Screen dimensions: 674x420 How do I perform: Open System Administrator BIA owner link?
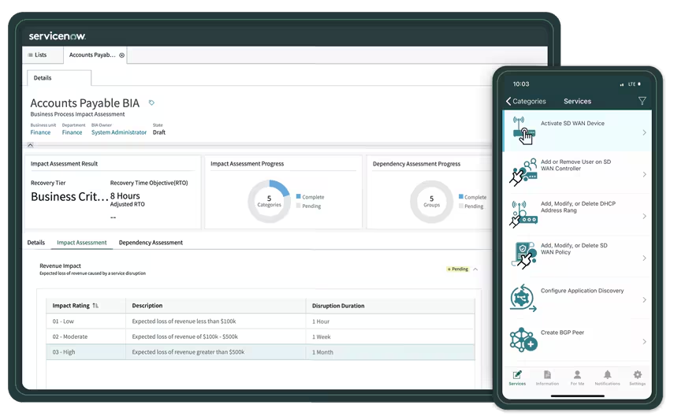click(x=119, y=132)
